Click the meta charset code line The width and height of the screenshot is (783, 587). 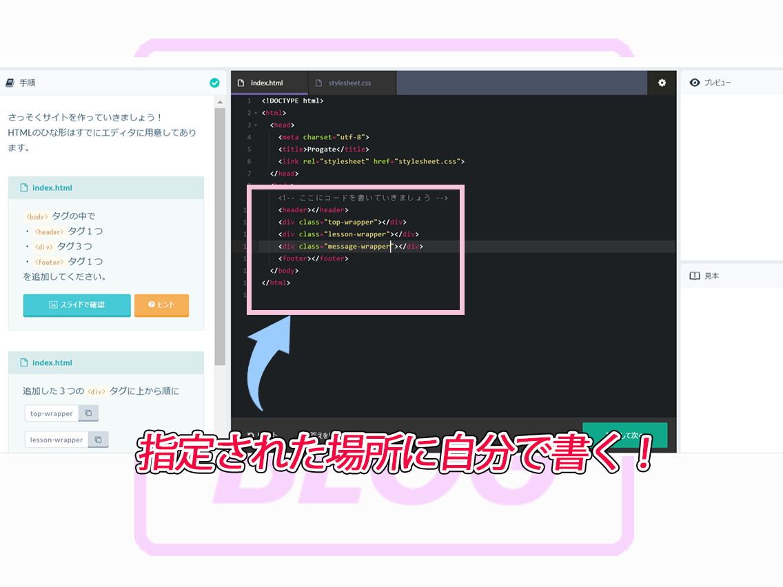pos(323,137)
